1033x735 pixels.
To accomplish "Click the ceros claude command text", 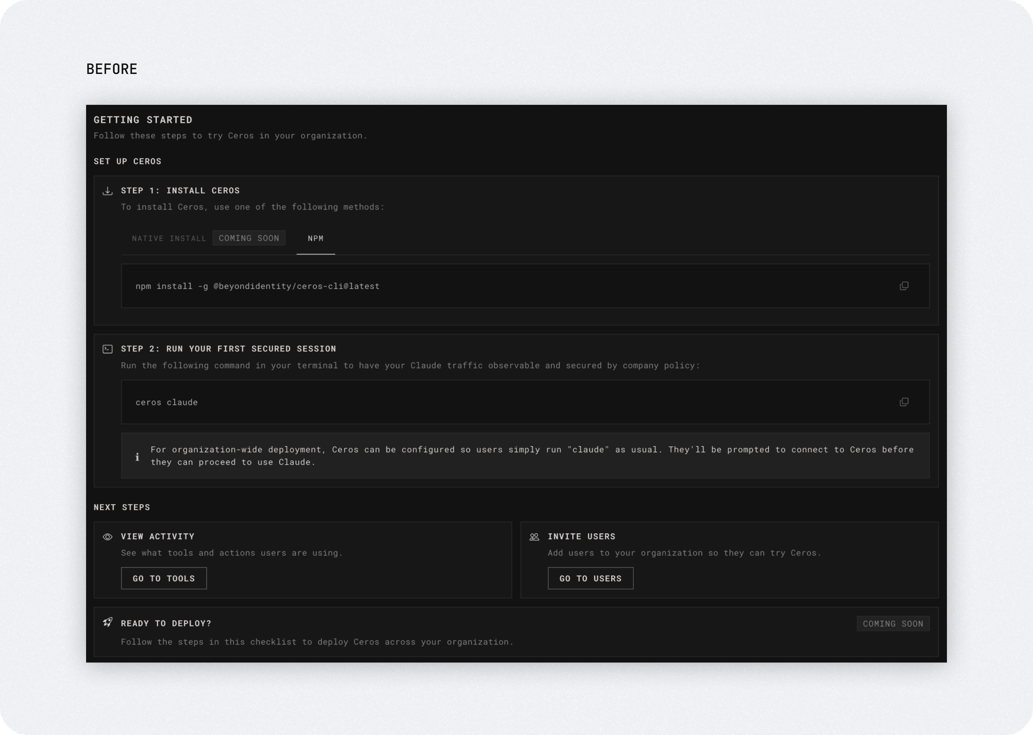I will coord(167,402).
